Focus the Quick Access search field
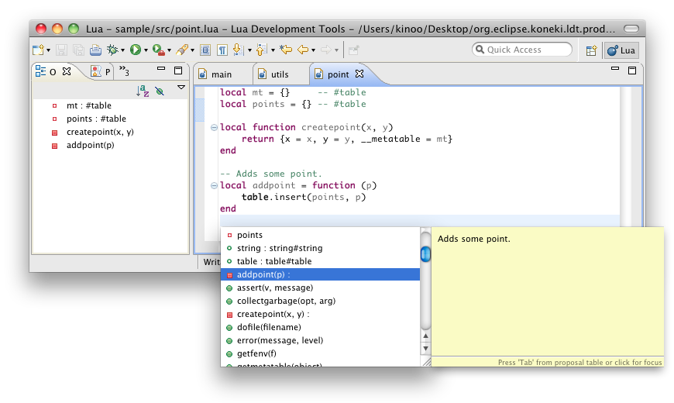Image resolution: width=674 pixels, height=403 pixels. (522, 50)
